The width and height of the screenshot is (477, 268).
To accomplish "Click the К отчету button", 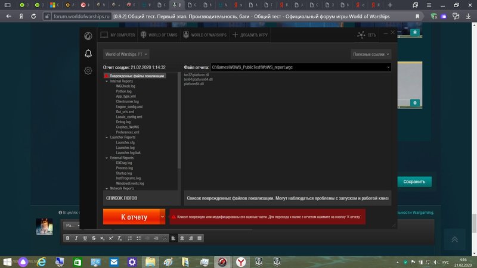I will click(131, 217).
